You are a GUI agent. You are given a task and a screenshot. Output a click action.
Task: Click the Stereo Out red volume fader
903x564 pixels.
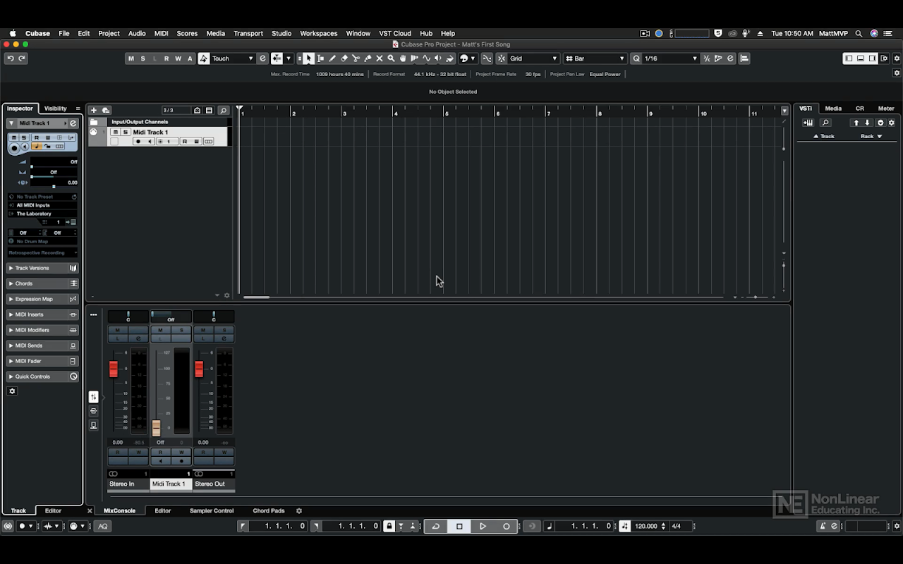coord(199,369)
